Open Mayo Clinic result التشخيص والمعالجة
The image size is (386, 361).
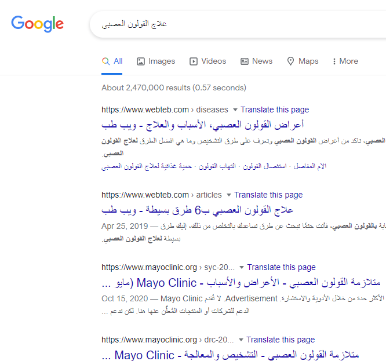[x=230, y=355]
